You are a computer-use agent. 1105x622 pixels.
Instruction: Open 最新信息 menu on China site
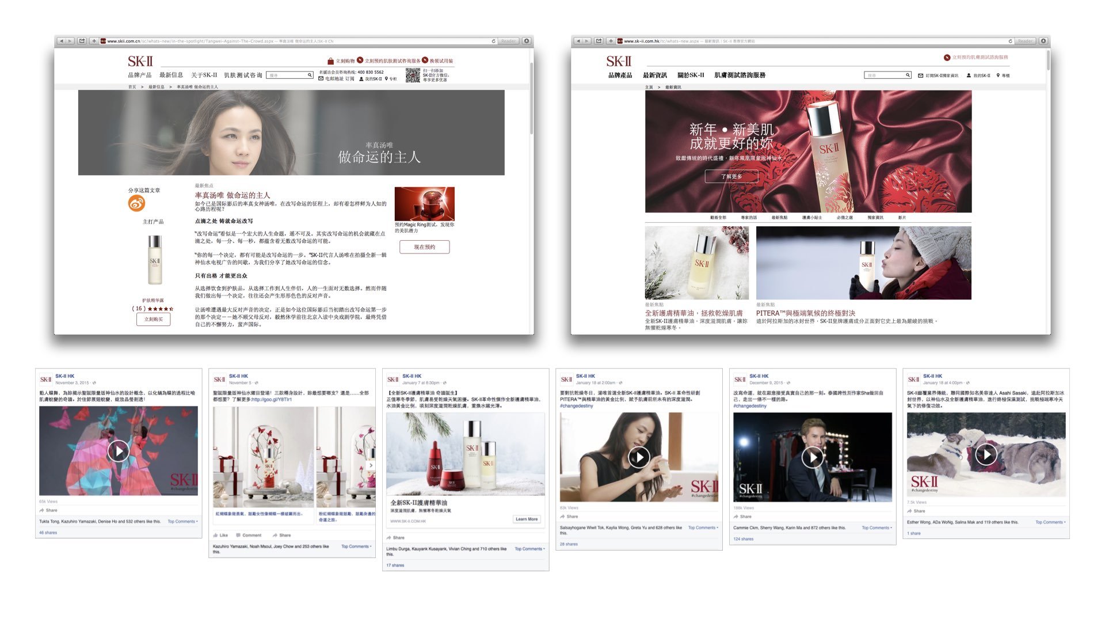click(171, 75)
